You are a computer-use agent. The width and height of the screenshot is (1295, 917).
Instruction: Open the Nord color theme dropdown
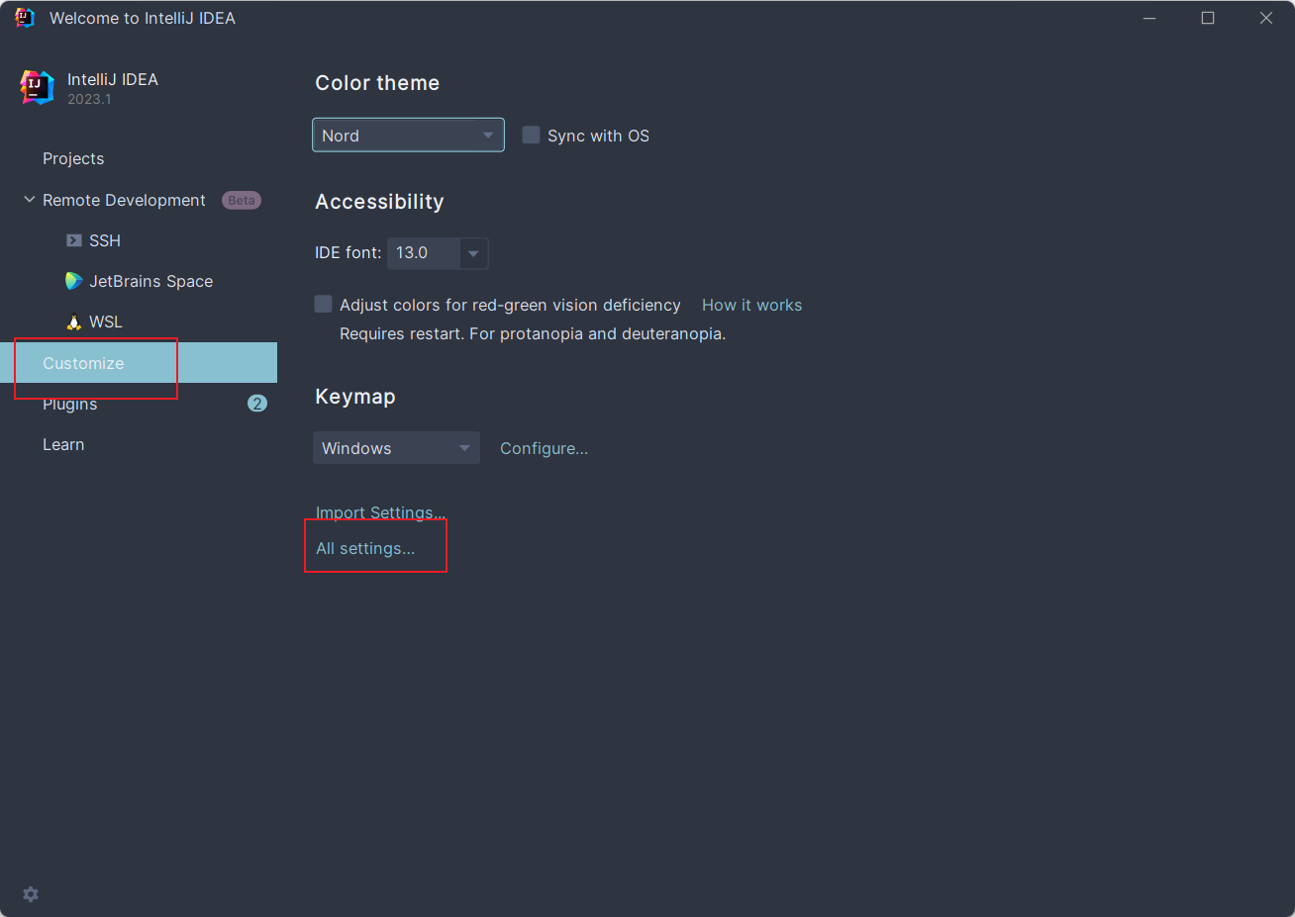click(408, 136)
